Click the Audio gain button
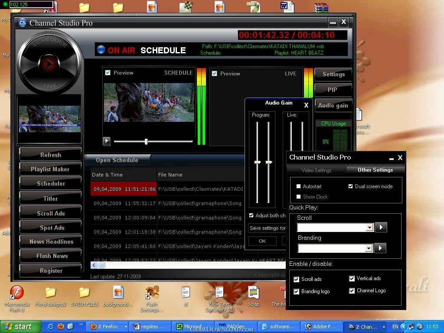Image resolution: width=444 pixels, height=333 pixels. (333, 106)
